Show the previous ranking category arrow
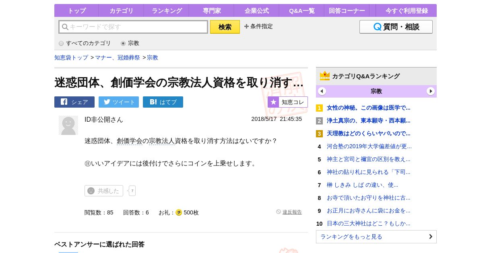Screen dimensions: 483x253 pyautogui.click(x=322, y=91)
